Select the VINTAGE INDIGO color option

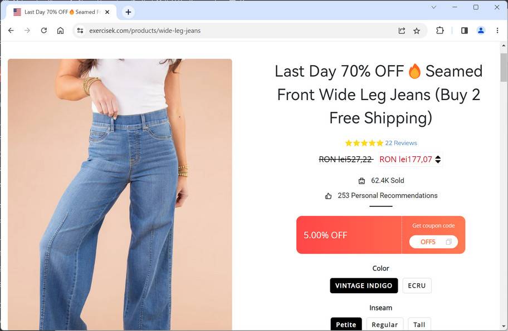[364, 286]
